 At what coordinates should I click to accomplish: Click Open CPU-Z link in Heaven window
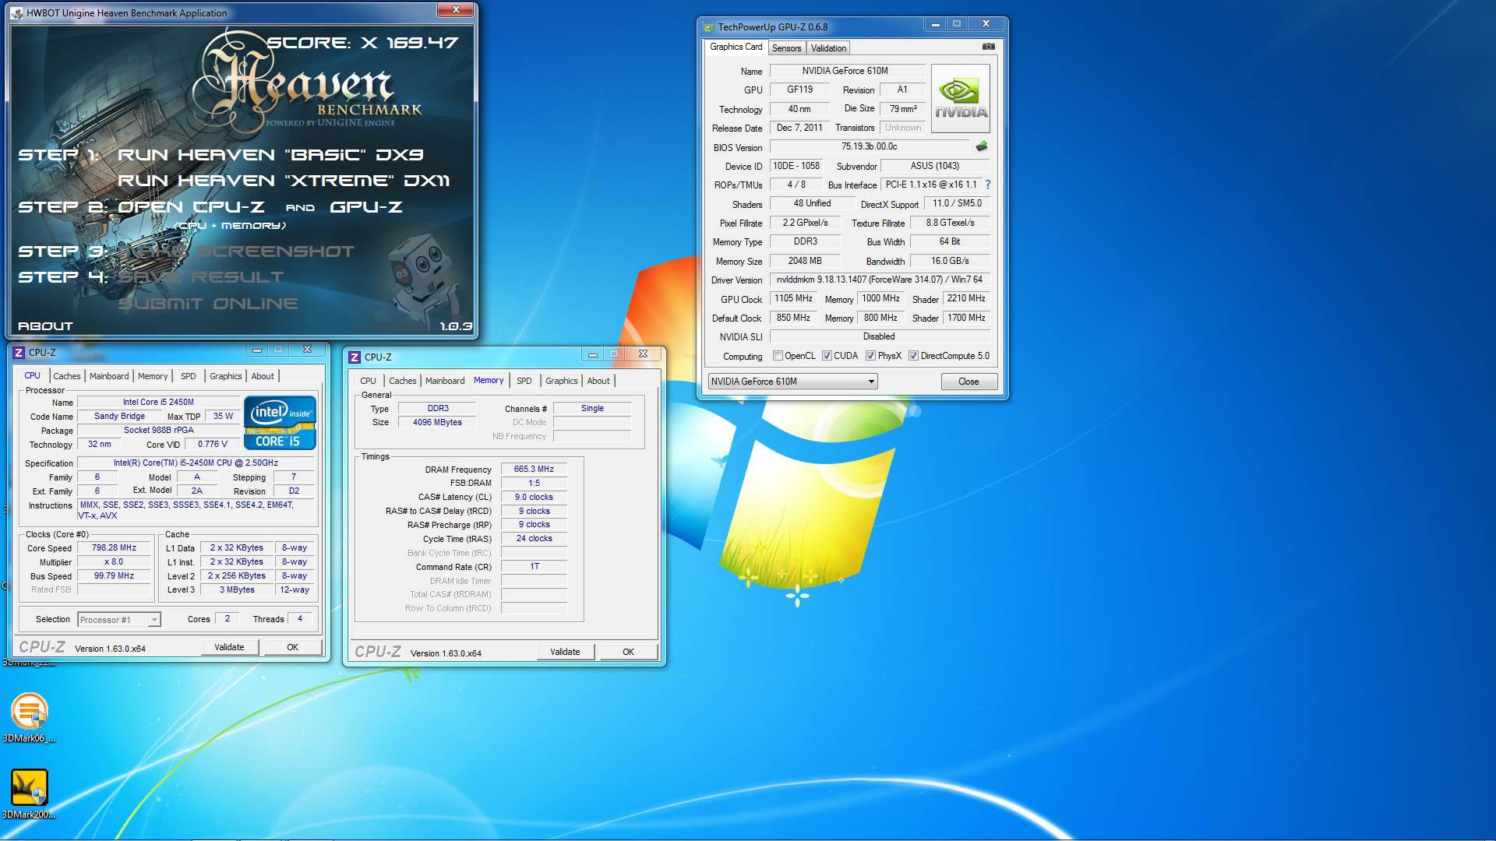[191, 207]
